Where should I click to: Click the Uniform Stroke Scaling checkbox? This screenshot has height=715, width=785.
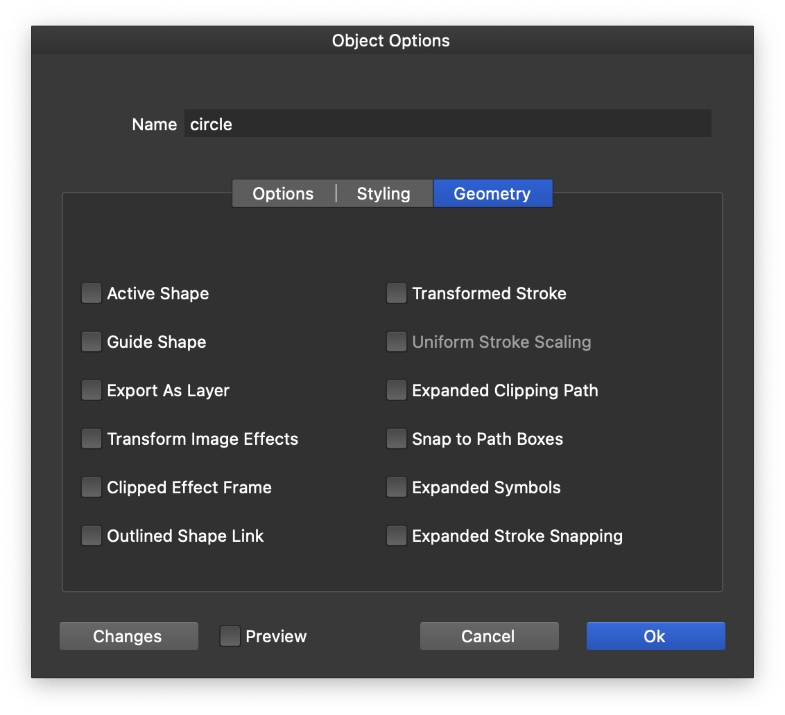click(397, 342)
